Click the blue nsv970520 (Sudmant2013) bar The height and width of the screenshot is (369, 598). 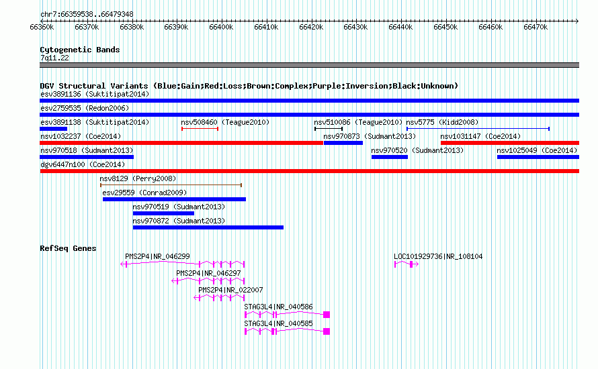(390, 157)
